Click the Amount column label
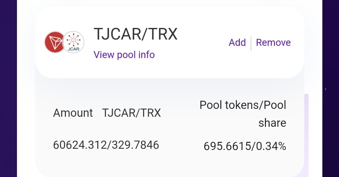The height and width of the screenshot is (177, 339). click(x=73, y=113)
